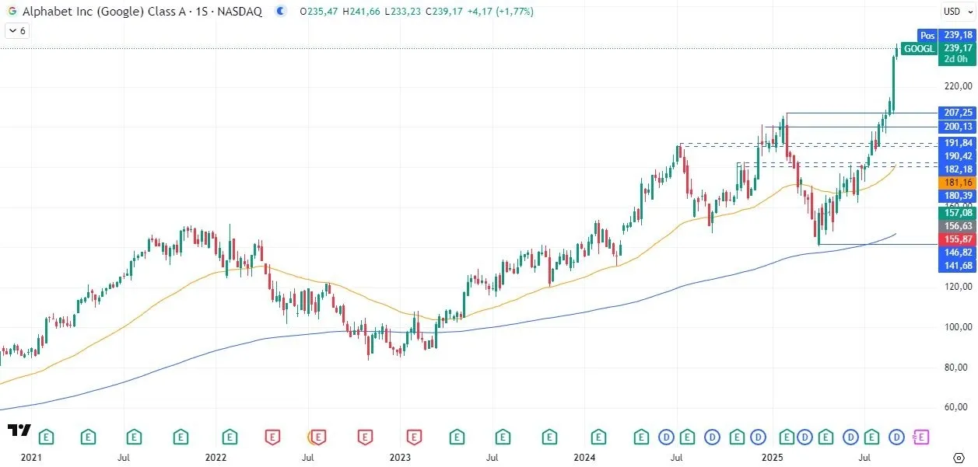The height and width of the screenshot is (467, 978).
Task: Click the Pos position label on price axis
Action: (x=927, y=35)
